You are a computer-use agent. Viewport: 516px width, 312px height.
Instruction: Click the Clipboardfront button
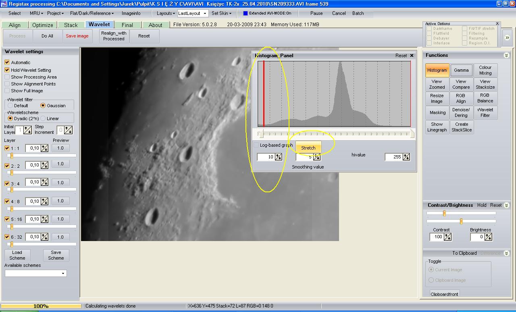[x=444, y=294]
